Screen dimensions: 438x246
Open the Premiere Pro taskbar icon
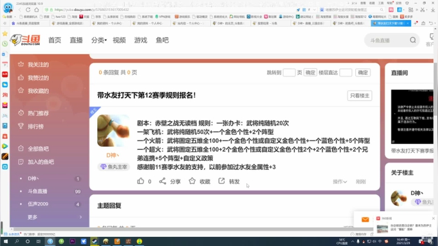coord(72,241)
